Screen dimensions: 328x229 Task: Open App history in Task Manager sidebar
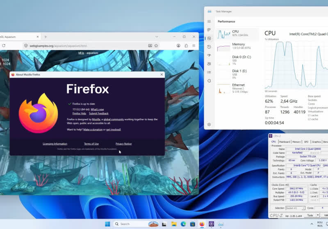pyautogui.click(x=209, y=47)
